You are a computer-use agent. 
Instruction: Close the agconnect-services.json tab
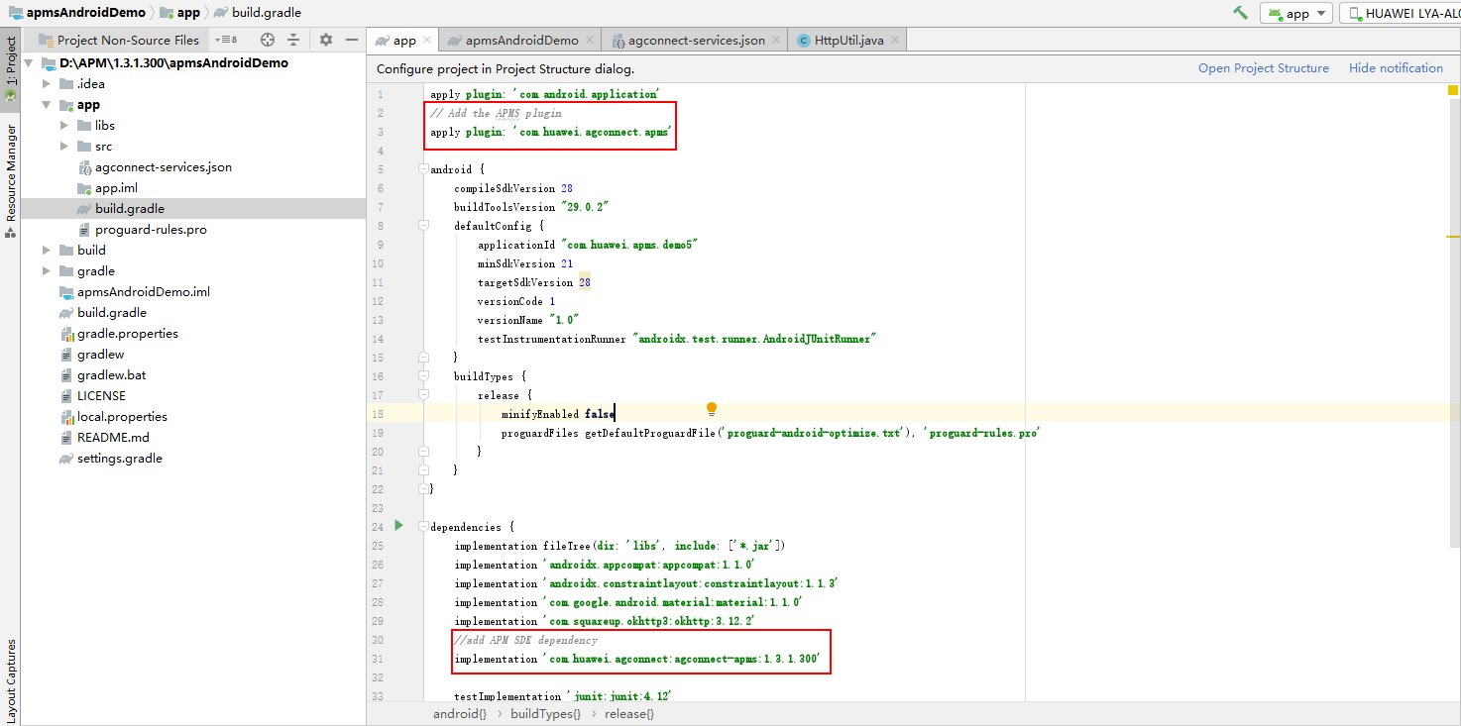775,41
